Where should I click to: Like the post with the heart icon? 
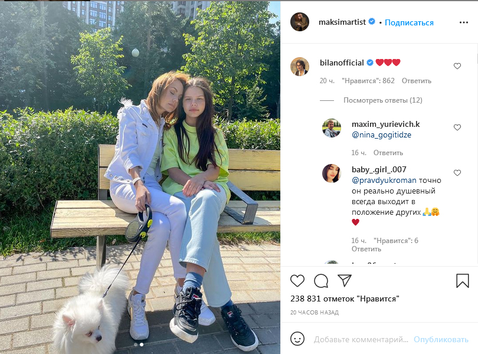pyautogui.click(x=297, y=281)
